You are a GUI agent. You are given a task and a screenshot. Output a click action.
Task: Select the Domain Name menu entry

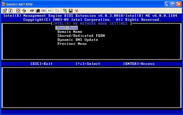point(70,32)
